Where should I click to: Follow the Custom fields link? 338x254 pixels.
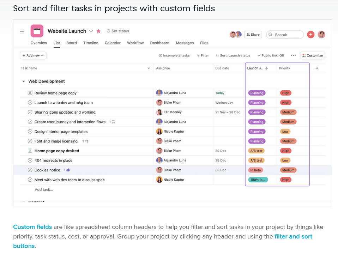point(32,227)
